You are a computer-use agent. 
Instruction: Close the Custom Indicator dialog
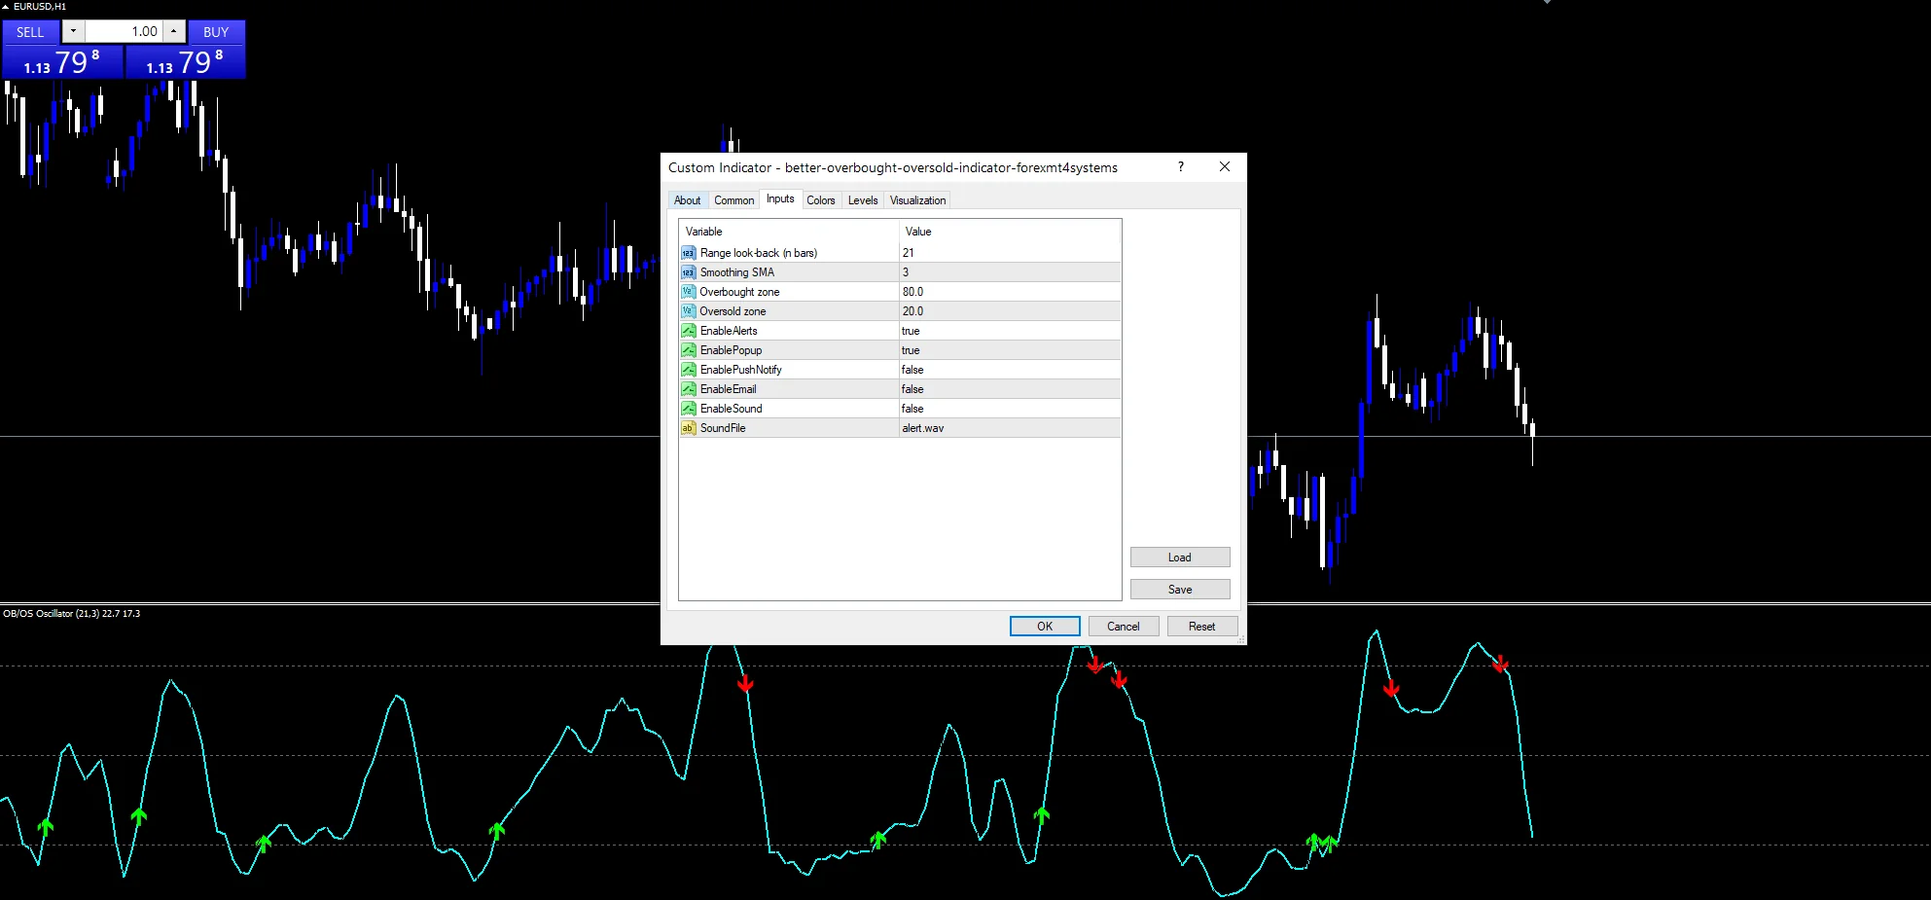(1225, 166)
